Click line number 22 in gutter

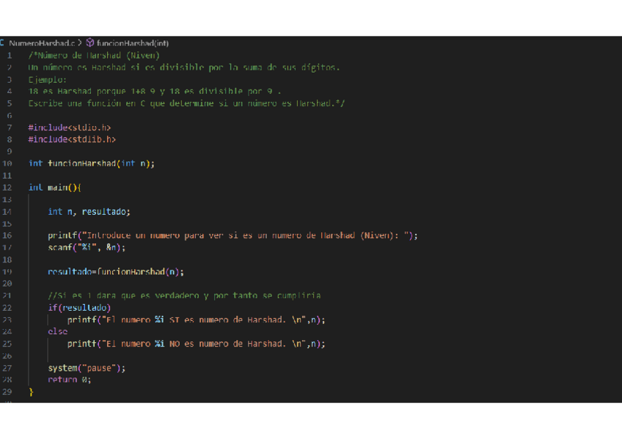coord(7,308)
